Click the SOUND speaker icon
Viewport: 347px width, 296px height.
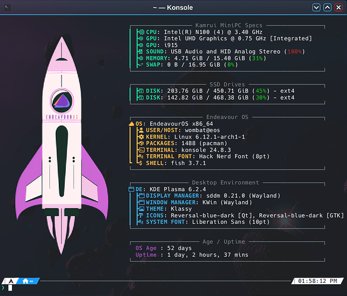pyautogui.click(x=141, y=52)
